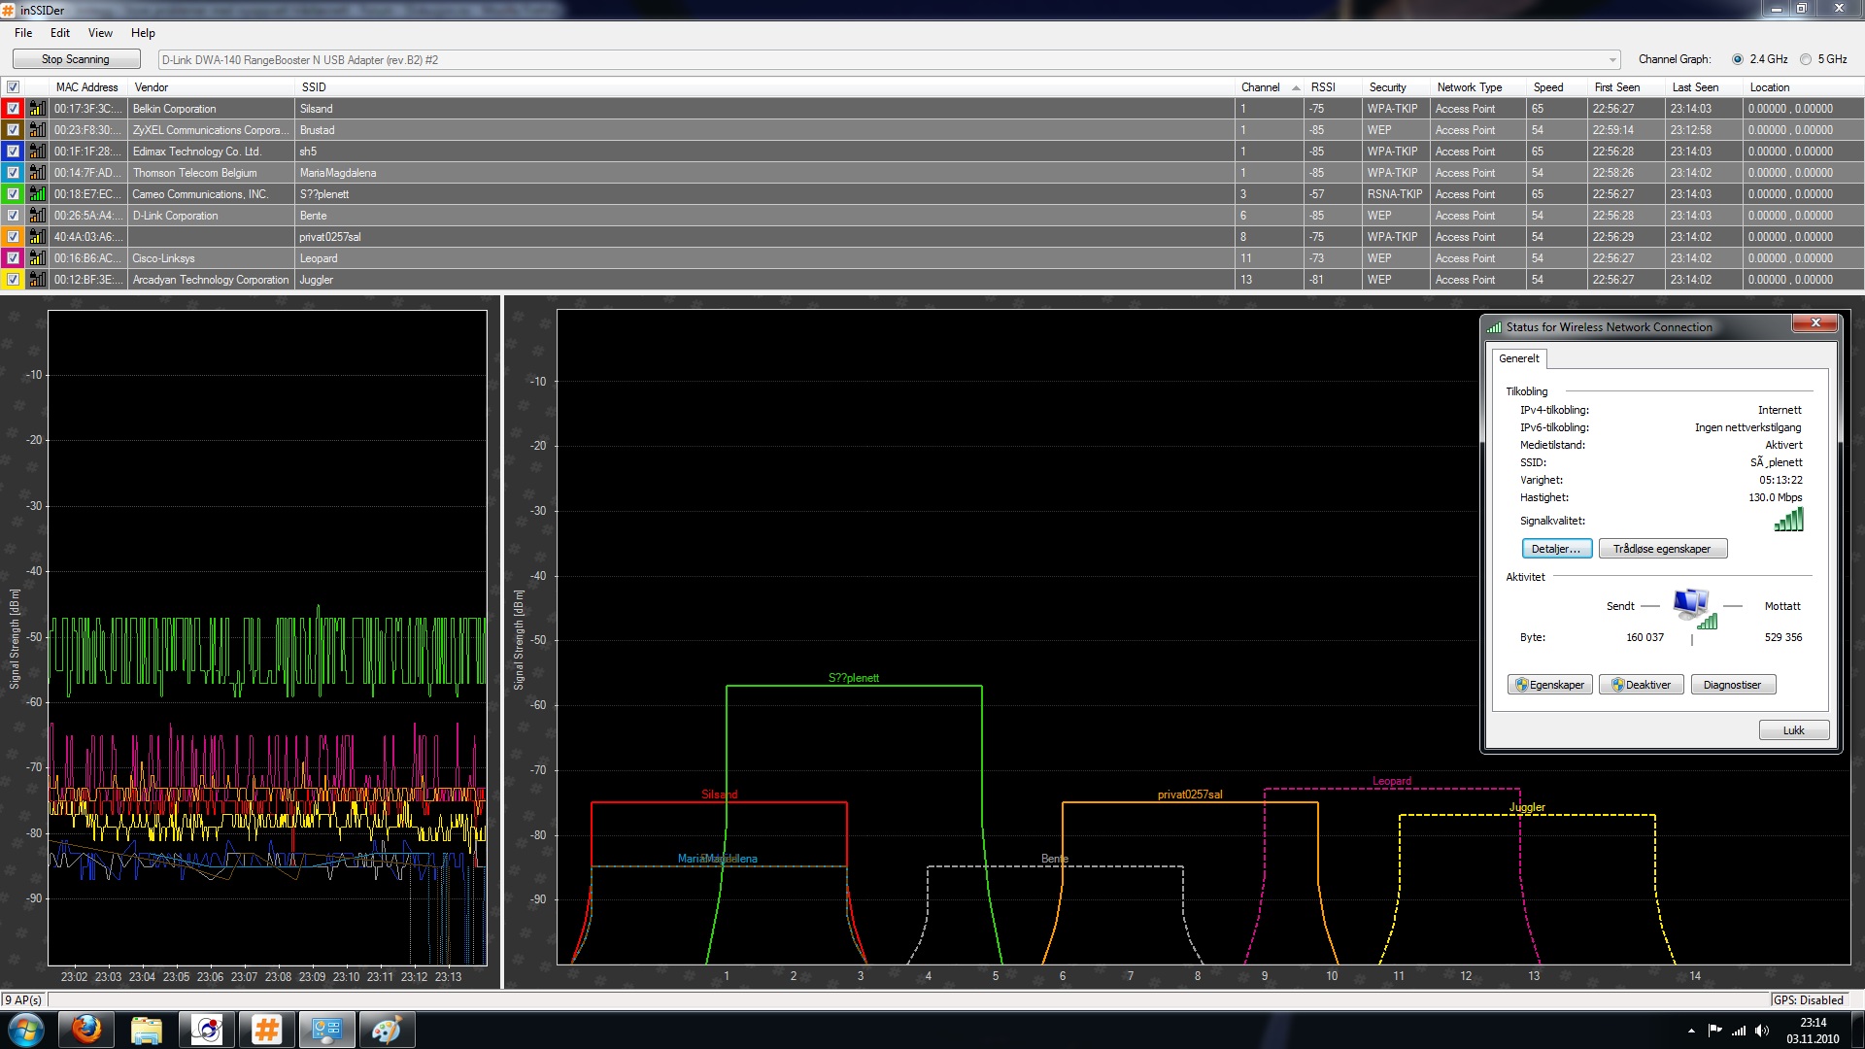Click the Egenskaper button
This screenshot has height=1049, width=1865.
(1549, 685)
